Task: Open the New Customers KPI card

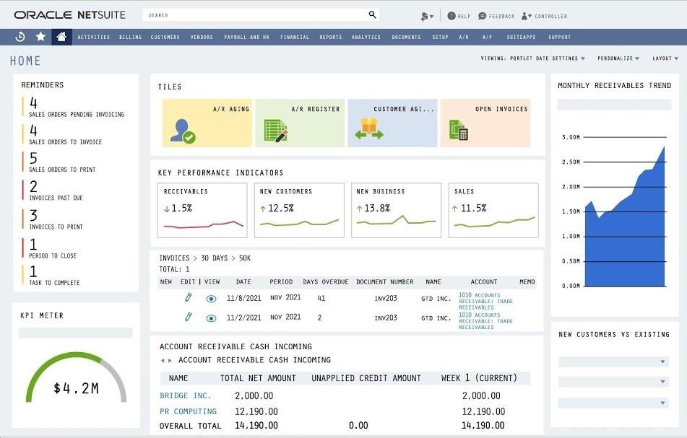Action: click(x=299, y=211)
